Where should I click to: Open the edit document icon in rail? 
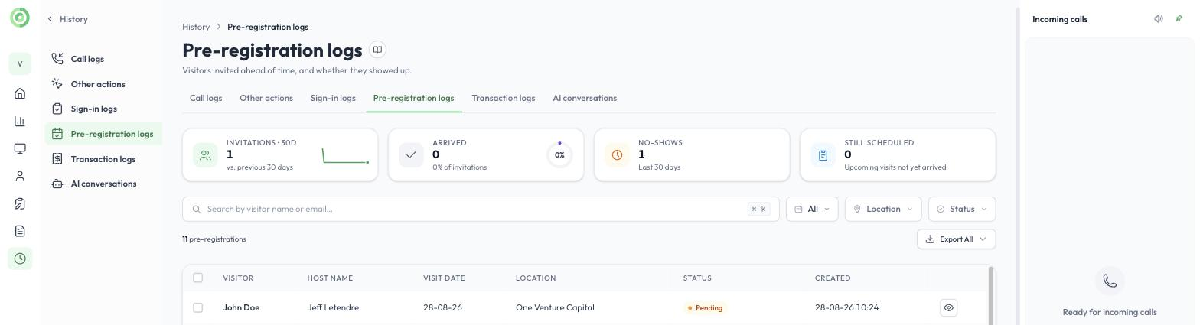pos(20,203)
